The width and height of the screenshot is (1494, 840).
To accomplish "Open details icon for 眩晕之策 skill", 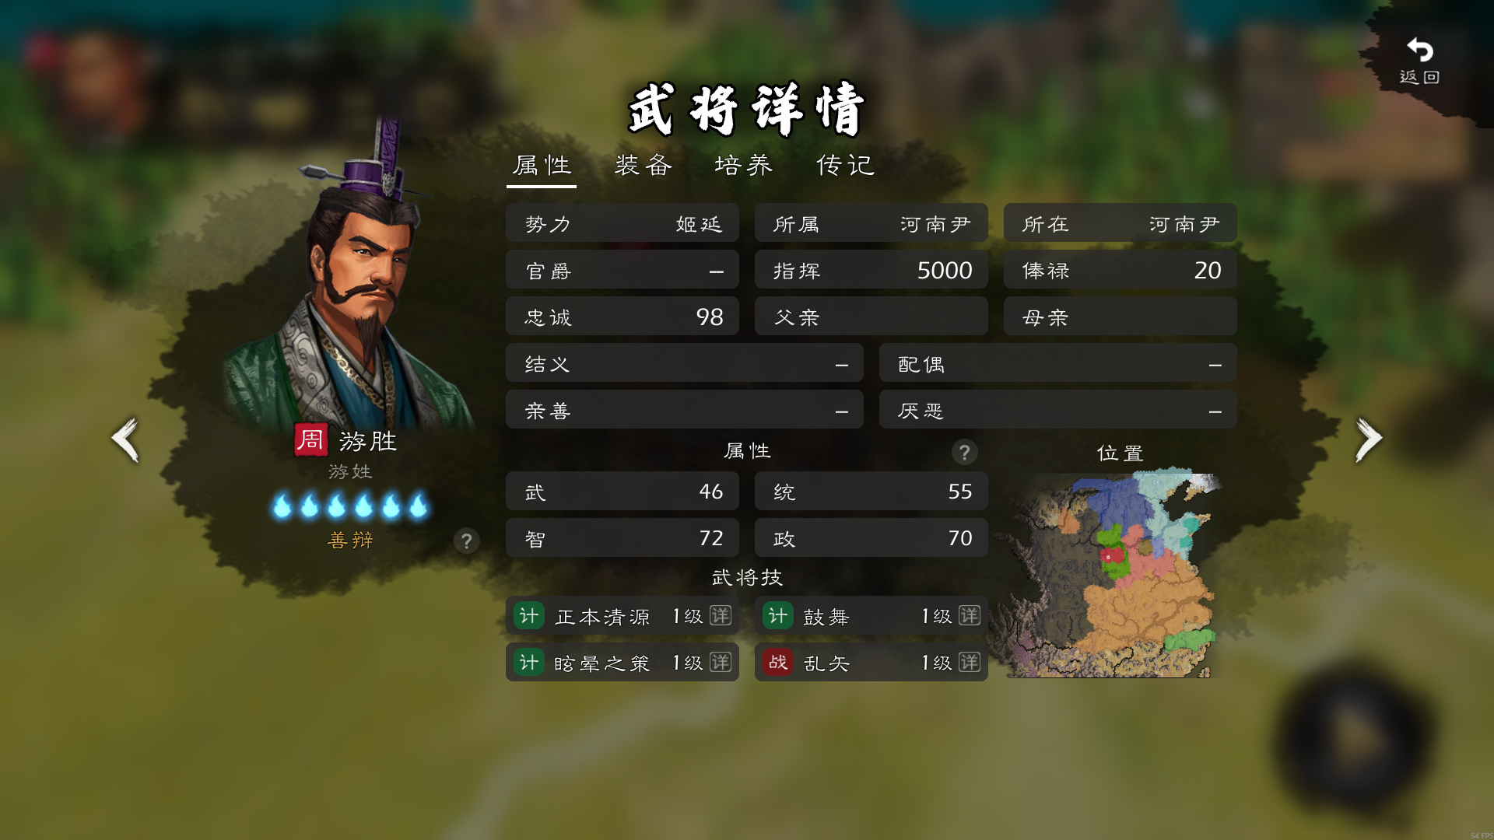I will 721,663.
